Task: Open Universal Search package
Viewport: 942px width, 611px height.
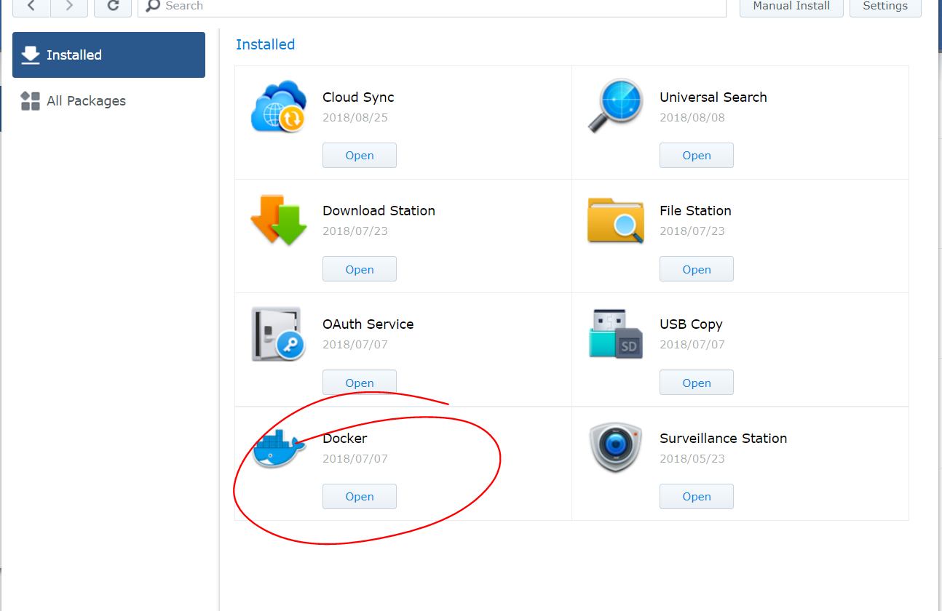Action: click(x=697, y=155)
